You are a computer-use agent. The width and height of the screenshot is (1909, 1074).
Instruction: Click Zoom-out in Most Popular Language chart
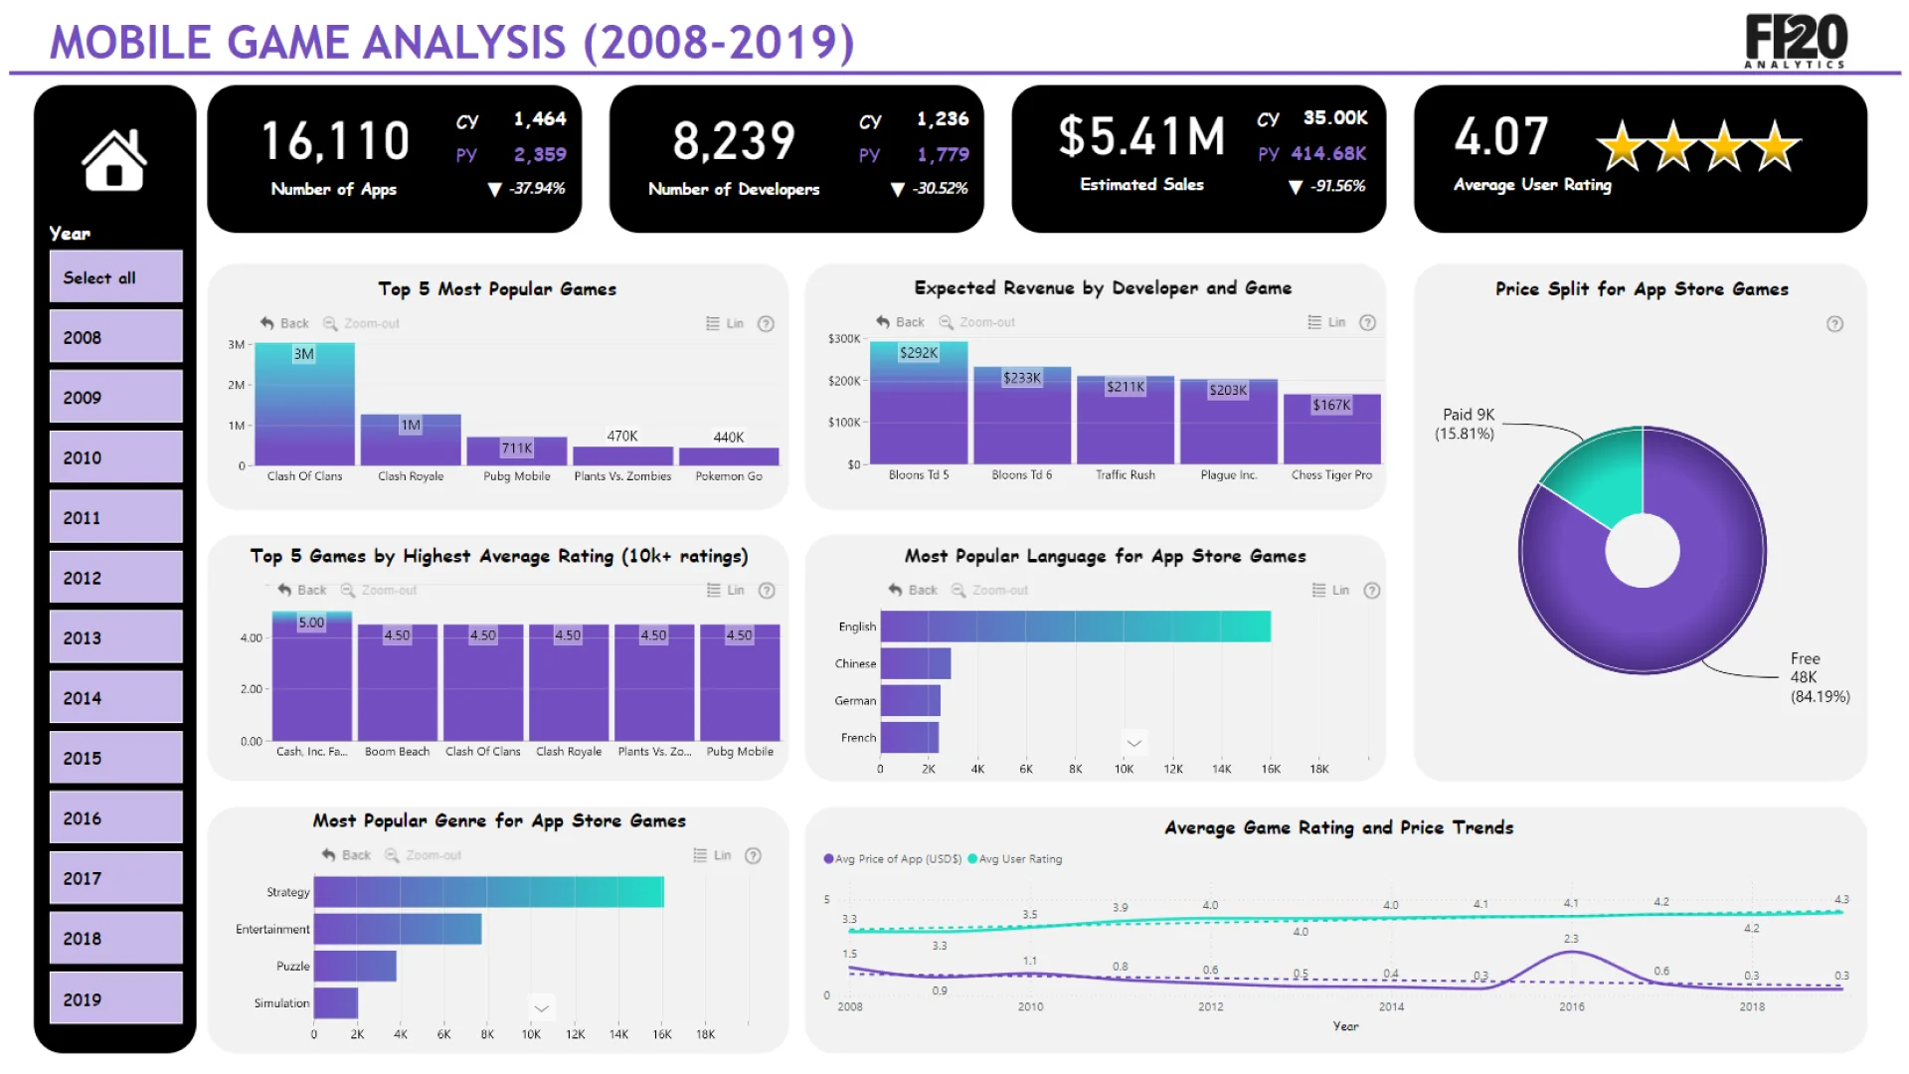989,590
